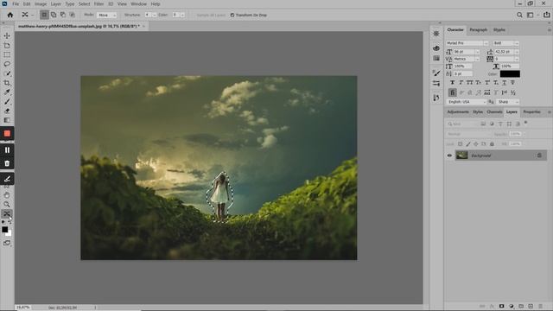Screen dimensions: 553x311
Task: Choose Add to Selection mode
Action: click(54, 15)
